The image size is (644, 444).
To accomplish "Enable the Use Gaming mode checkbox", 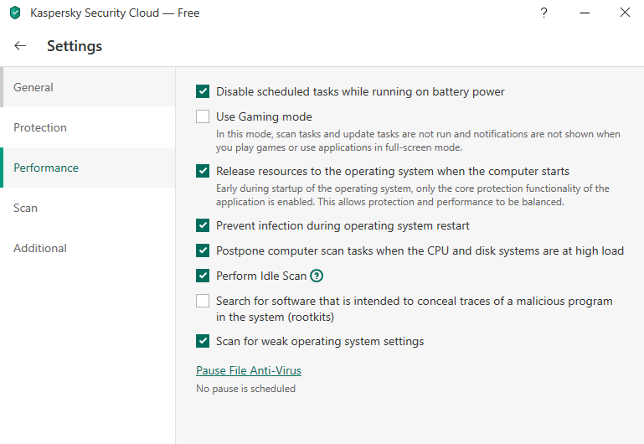I will [203, 116].
